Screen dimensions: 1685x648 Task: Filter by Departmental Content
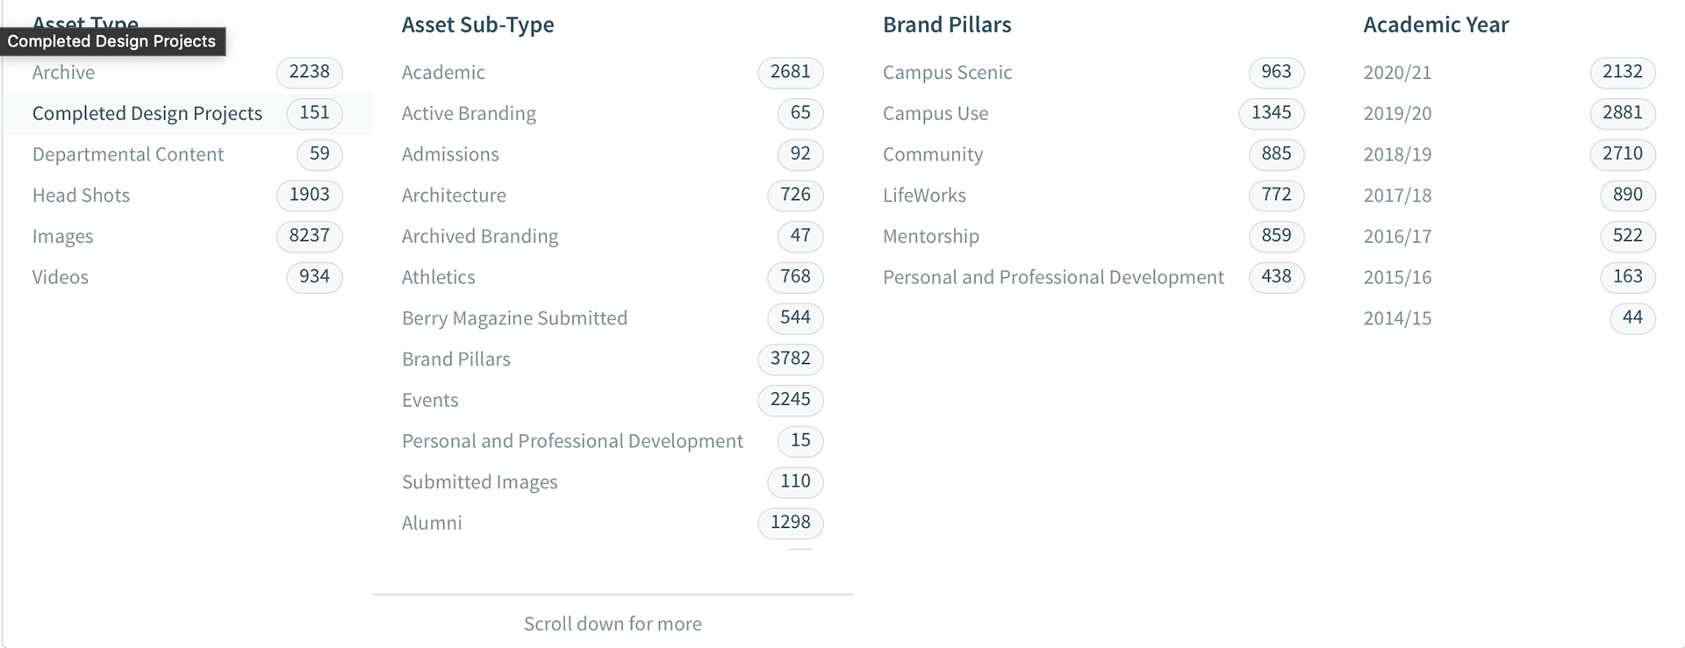point(187,154)
